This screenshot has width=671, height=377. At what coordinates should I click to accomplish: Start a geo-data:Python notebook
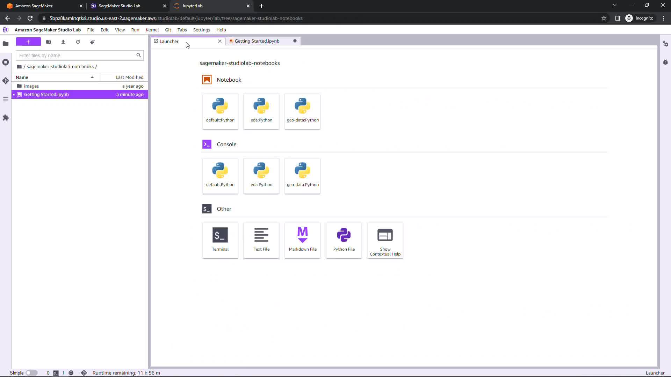pyautogui.click(x=303, y=111)
